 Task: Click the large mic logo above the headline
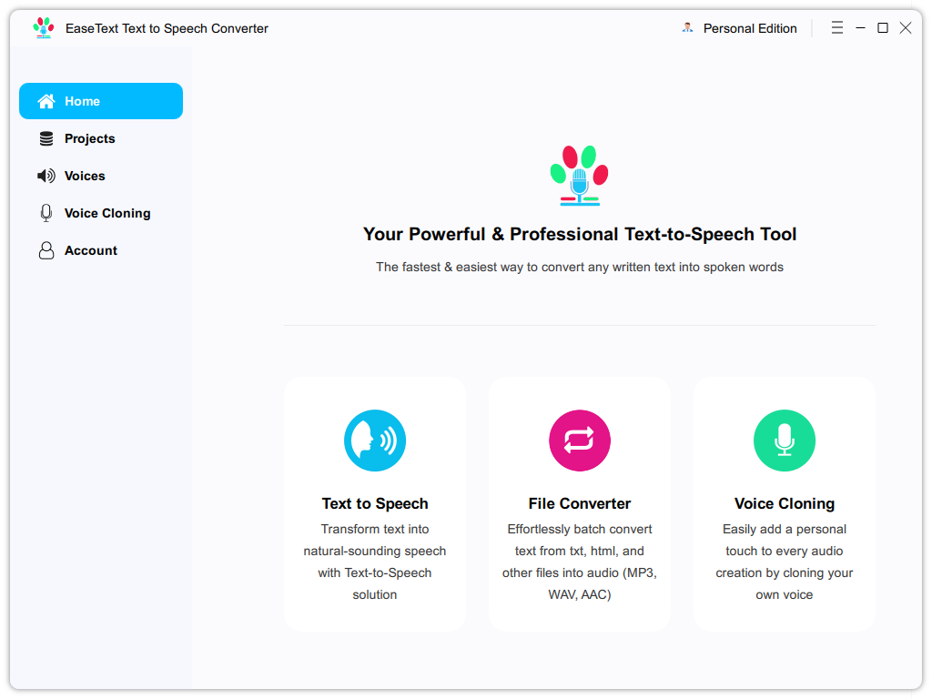[x=580, y=175]
